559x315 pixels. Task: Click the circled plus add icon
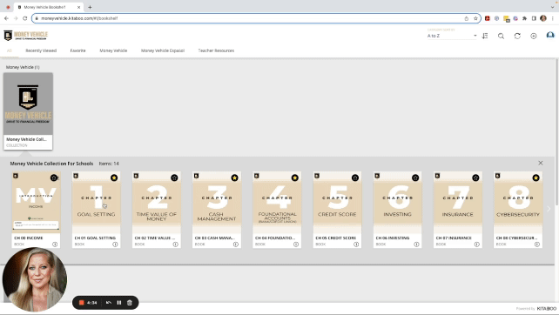tap(534, 36)
